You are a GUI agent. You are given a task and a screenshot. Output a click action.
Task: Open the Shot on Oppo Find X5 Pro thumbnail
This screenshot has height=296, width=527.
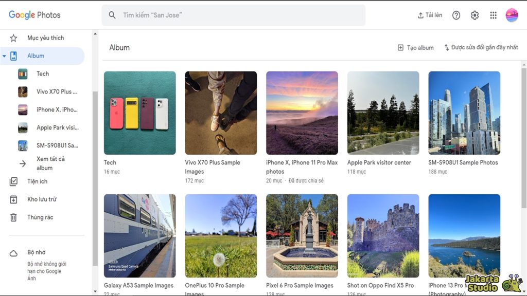click(x=383, y=236)
